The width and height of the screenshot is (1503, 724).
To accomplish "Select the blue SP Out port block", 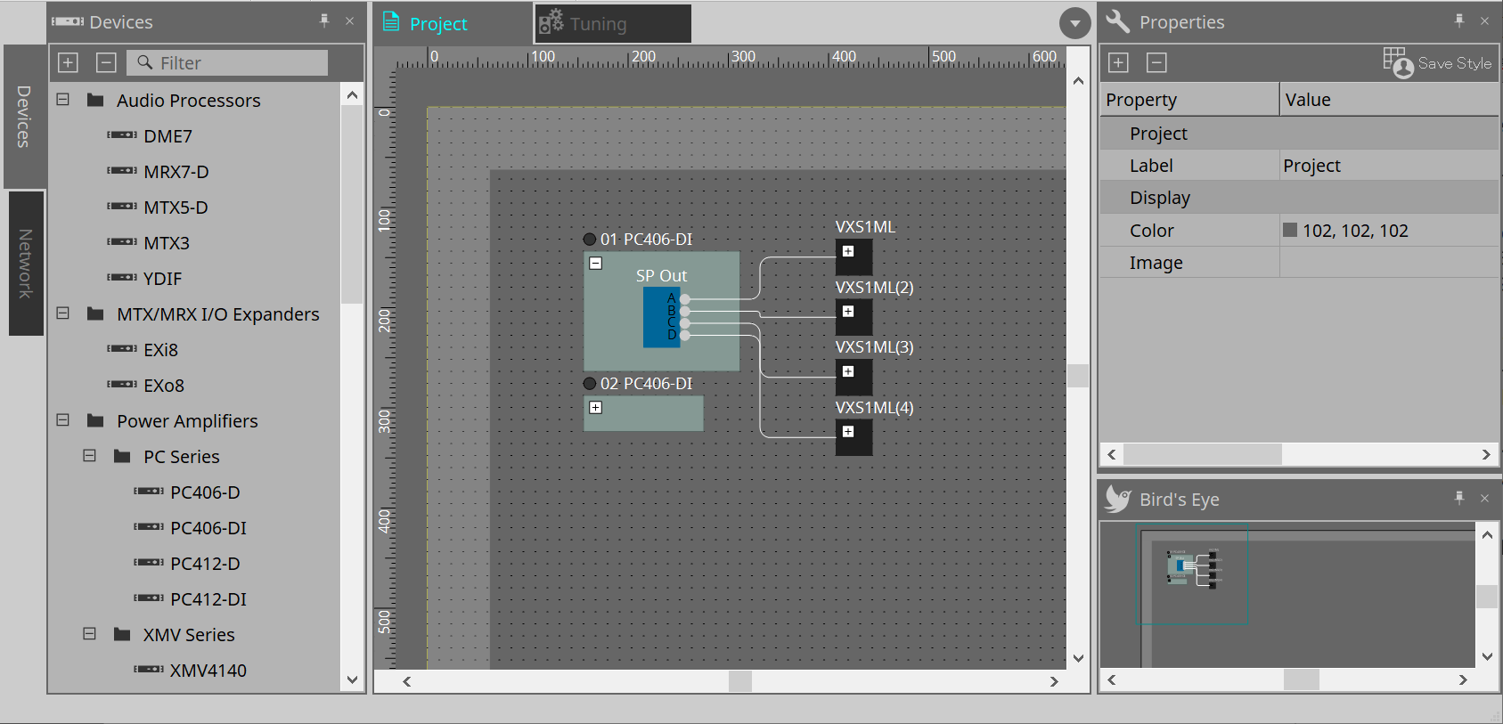I will click(x=661, y=317).
